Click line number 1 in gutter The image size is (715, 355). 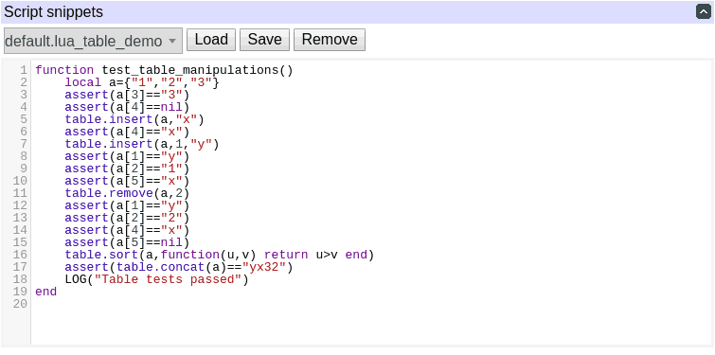pos(24,70)
